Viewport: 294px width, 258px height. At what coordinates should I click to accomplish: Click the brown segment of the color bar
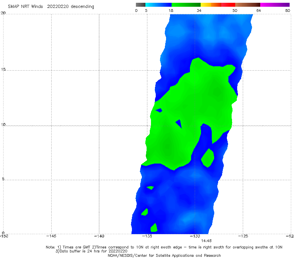point(248,5)
